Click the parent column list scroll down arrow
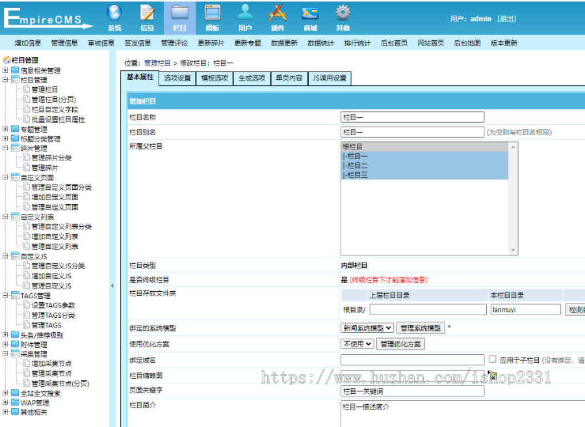The width and height of the screenshot is (585, 427). point(513,250)
